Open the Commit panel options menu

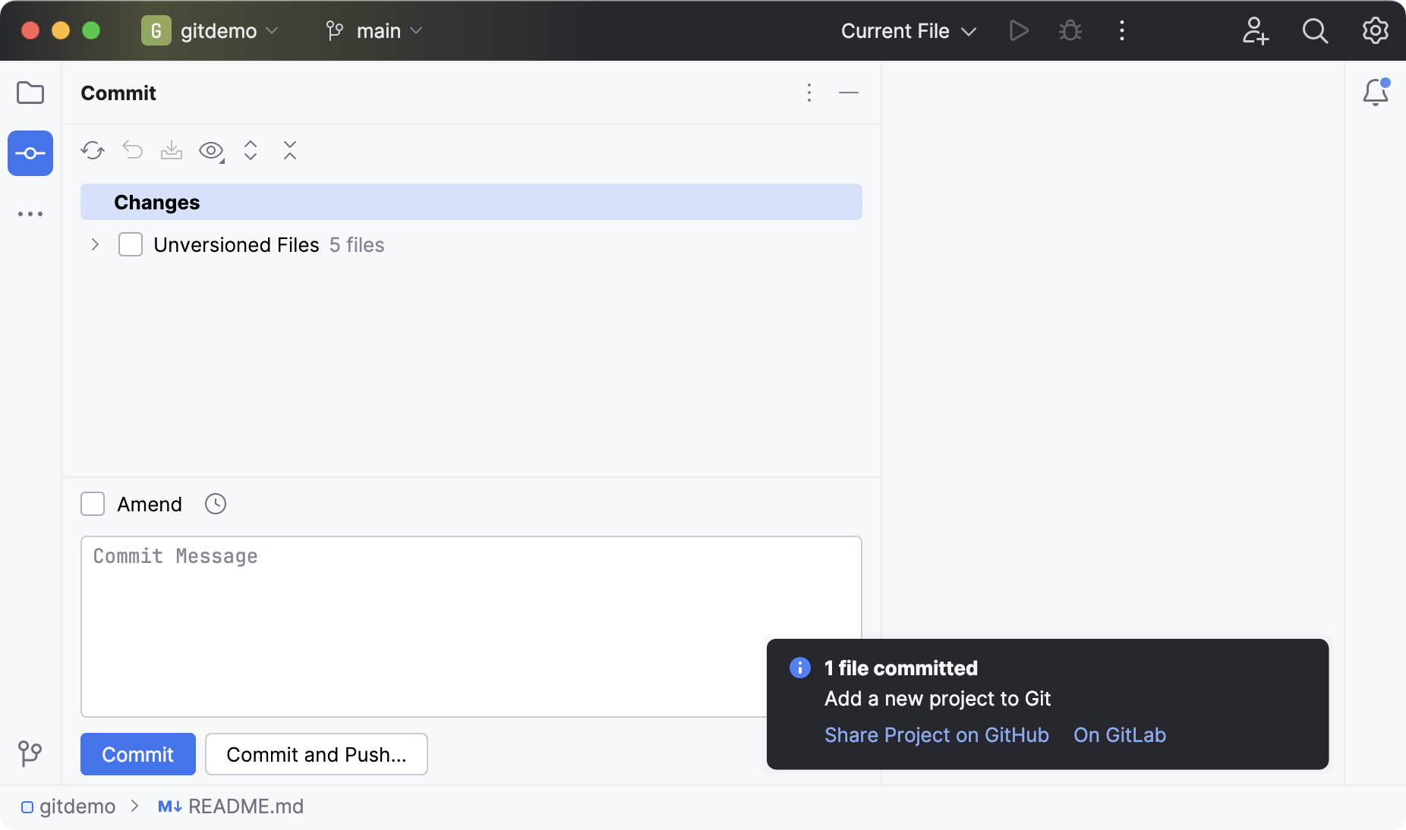point(809,93)
